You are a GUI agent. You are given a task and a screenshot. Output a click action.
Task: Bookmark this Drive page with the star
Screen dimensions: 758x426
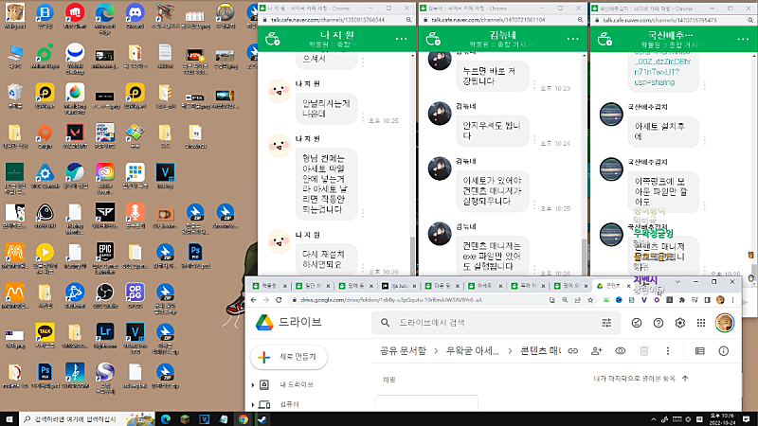point(590,300)
